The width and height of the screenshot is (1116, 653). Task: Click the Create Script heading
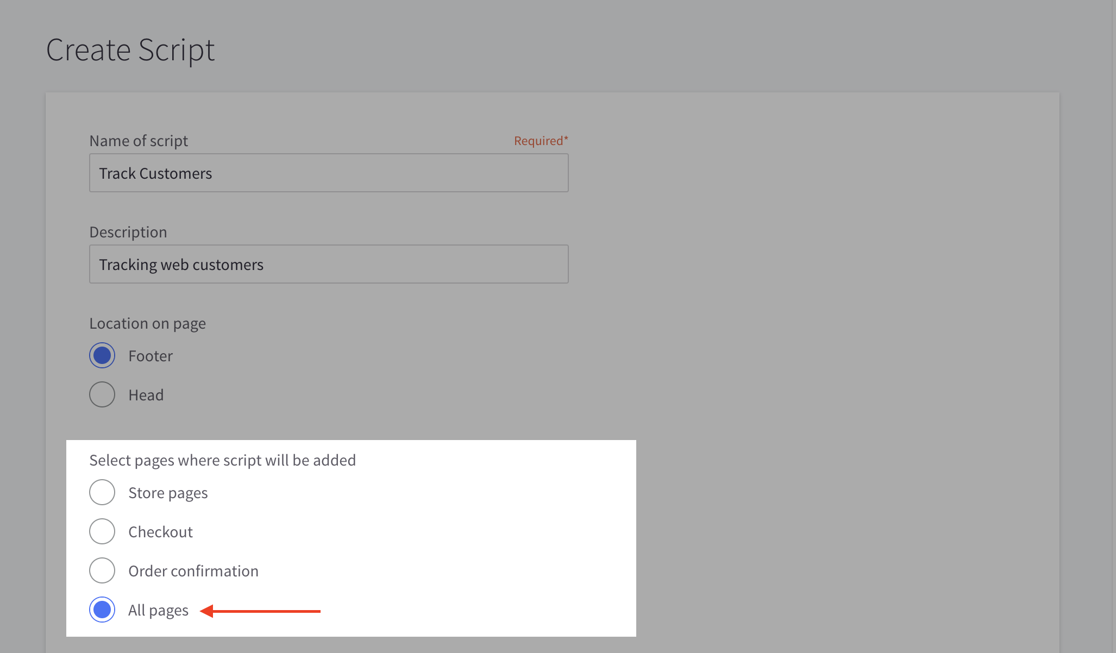click(x=130, y=49)
